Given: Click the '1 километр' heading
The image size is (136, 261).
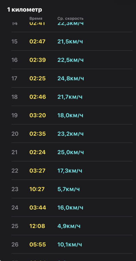Looking at the screenshot, I should click(24, 10).
